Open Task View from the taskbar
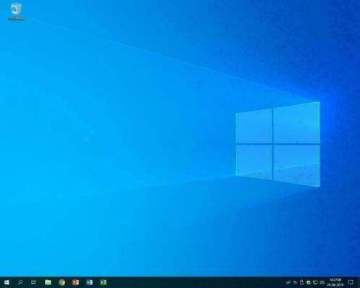The height and width of the screenshot is (288, 360). 34,282
